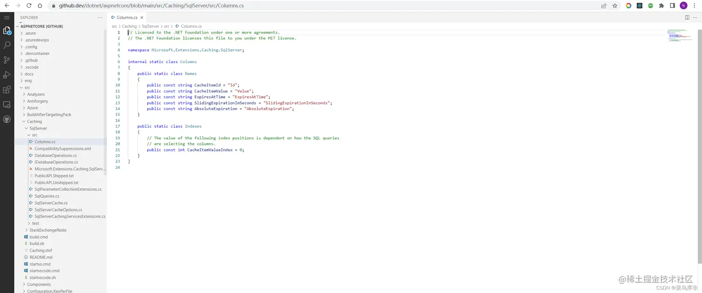This screenshot has width=702, height=293.
Task: Open the Source Control view
Action: pos(6,60)
